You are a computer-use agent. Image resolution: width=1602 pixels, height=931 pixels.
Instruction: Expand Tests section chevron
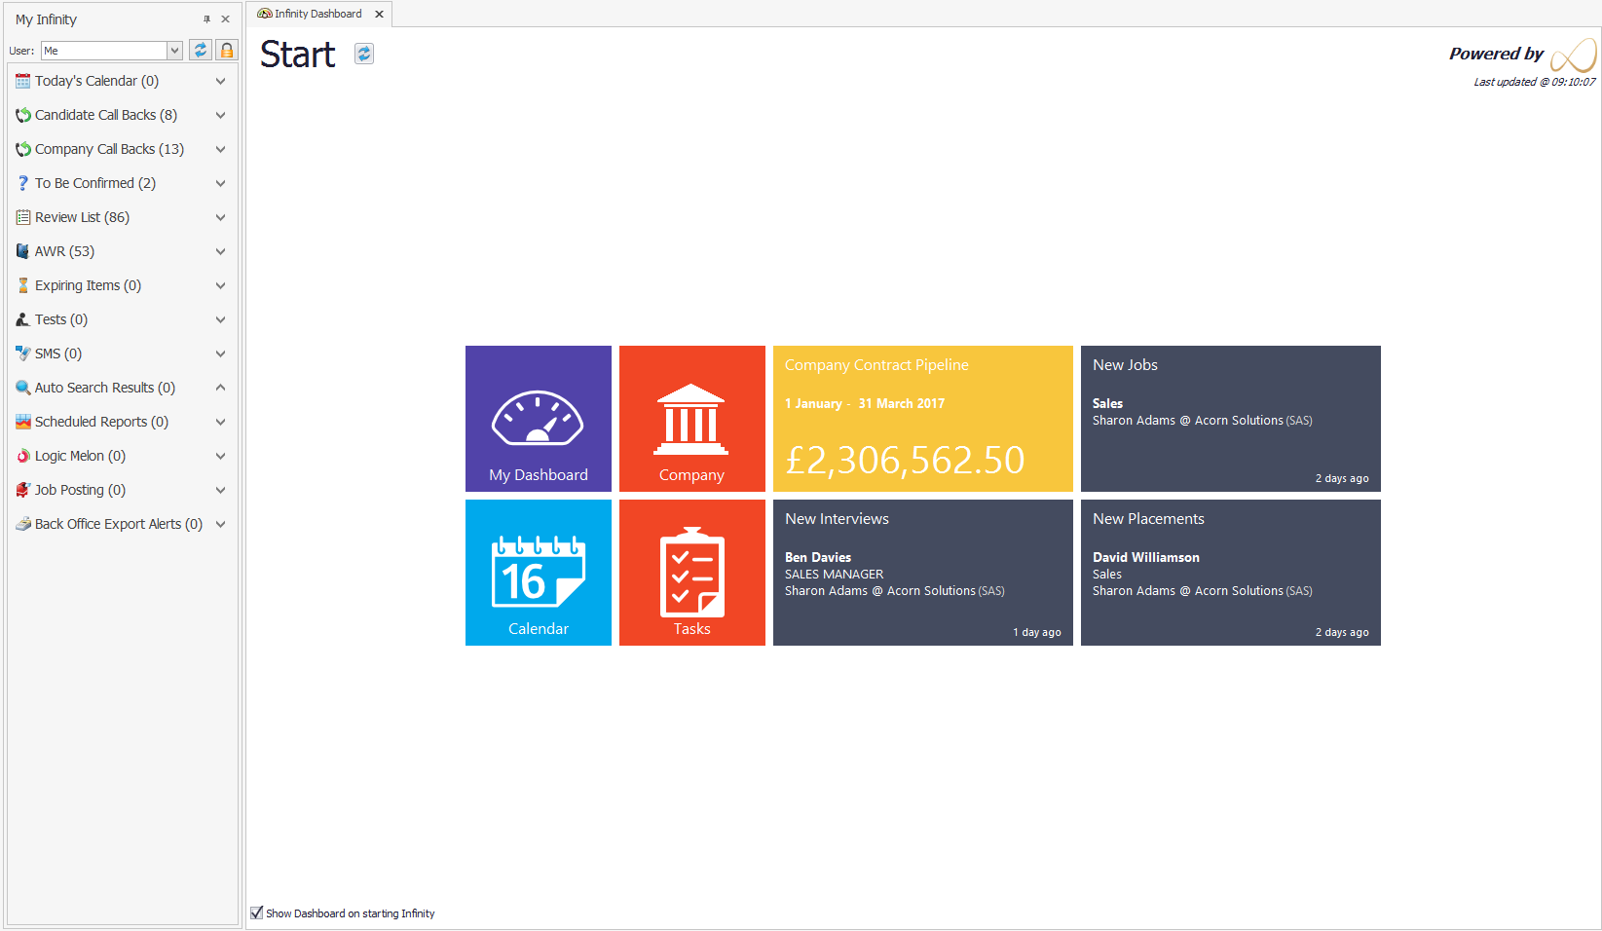click(221, 319)
